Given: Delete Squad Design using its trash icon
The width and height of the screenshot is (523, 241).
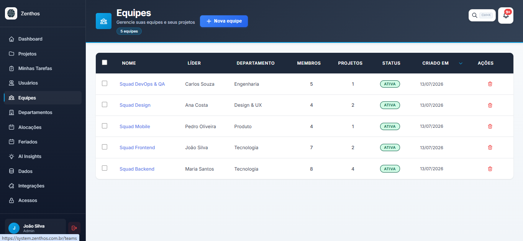Looking at the screenshot, I should (x=490, y=105).
